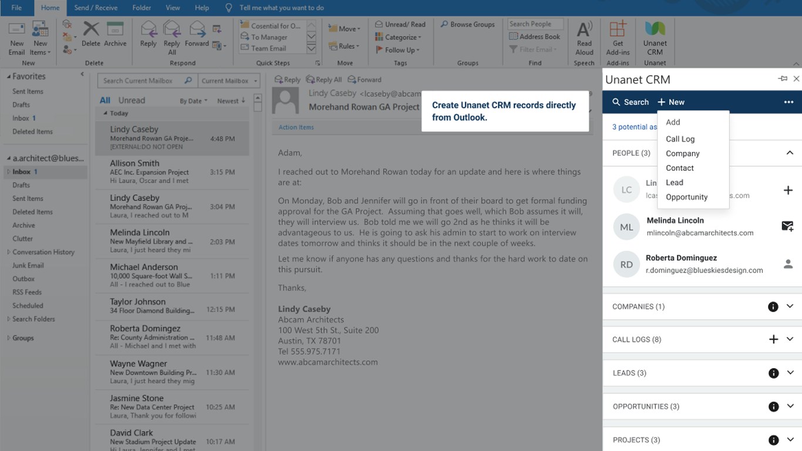802x451 pixels.
Task: Click the mail-add icon beside Melinda Lincoln
Action: [x=788, y=226]
